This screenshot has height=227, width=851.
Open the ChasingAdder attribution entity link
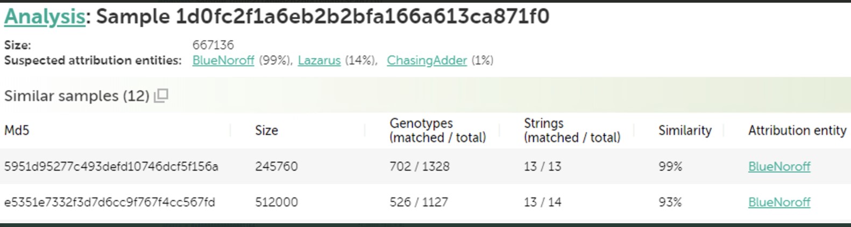point(427,60)
